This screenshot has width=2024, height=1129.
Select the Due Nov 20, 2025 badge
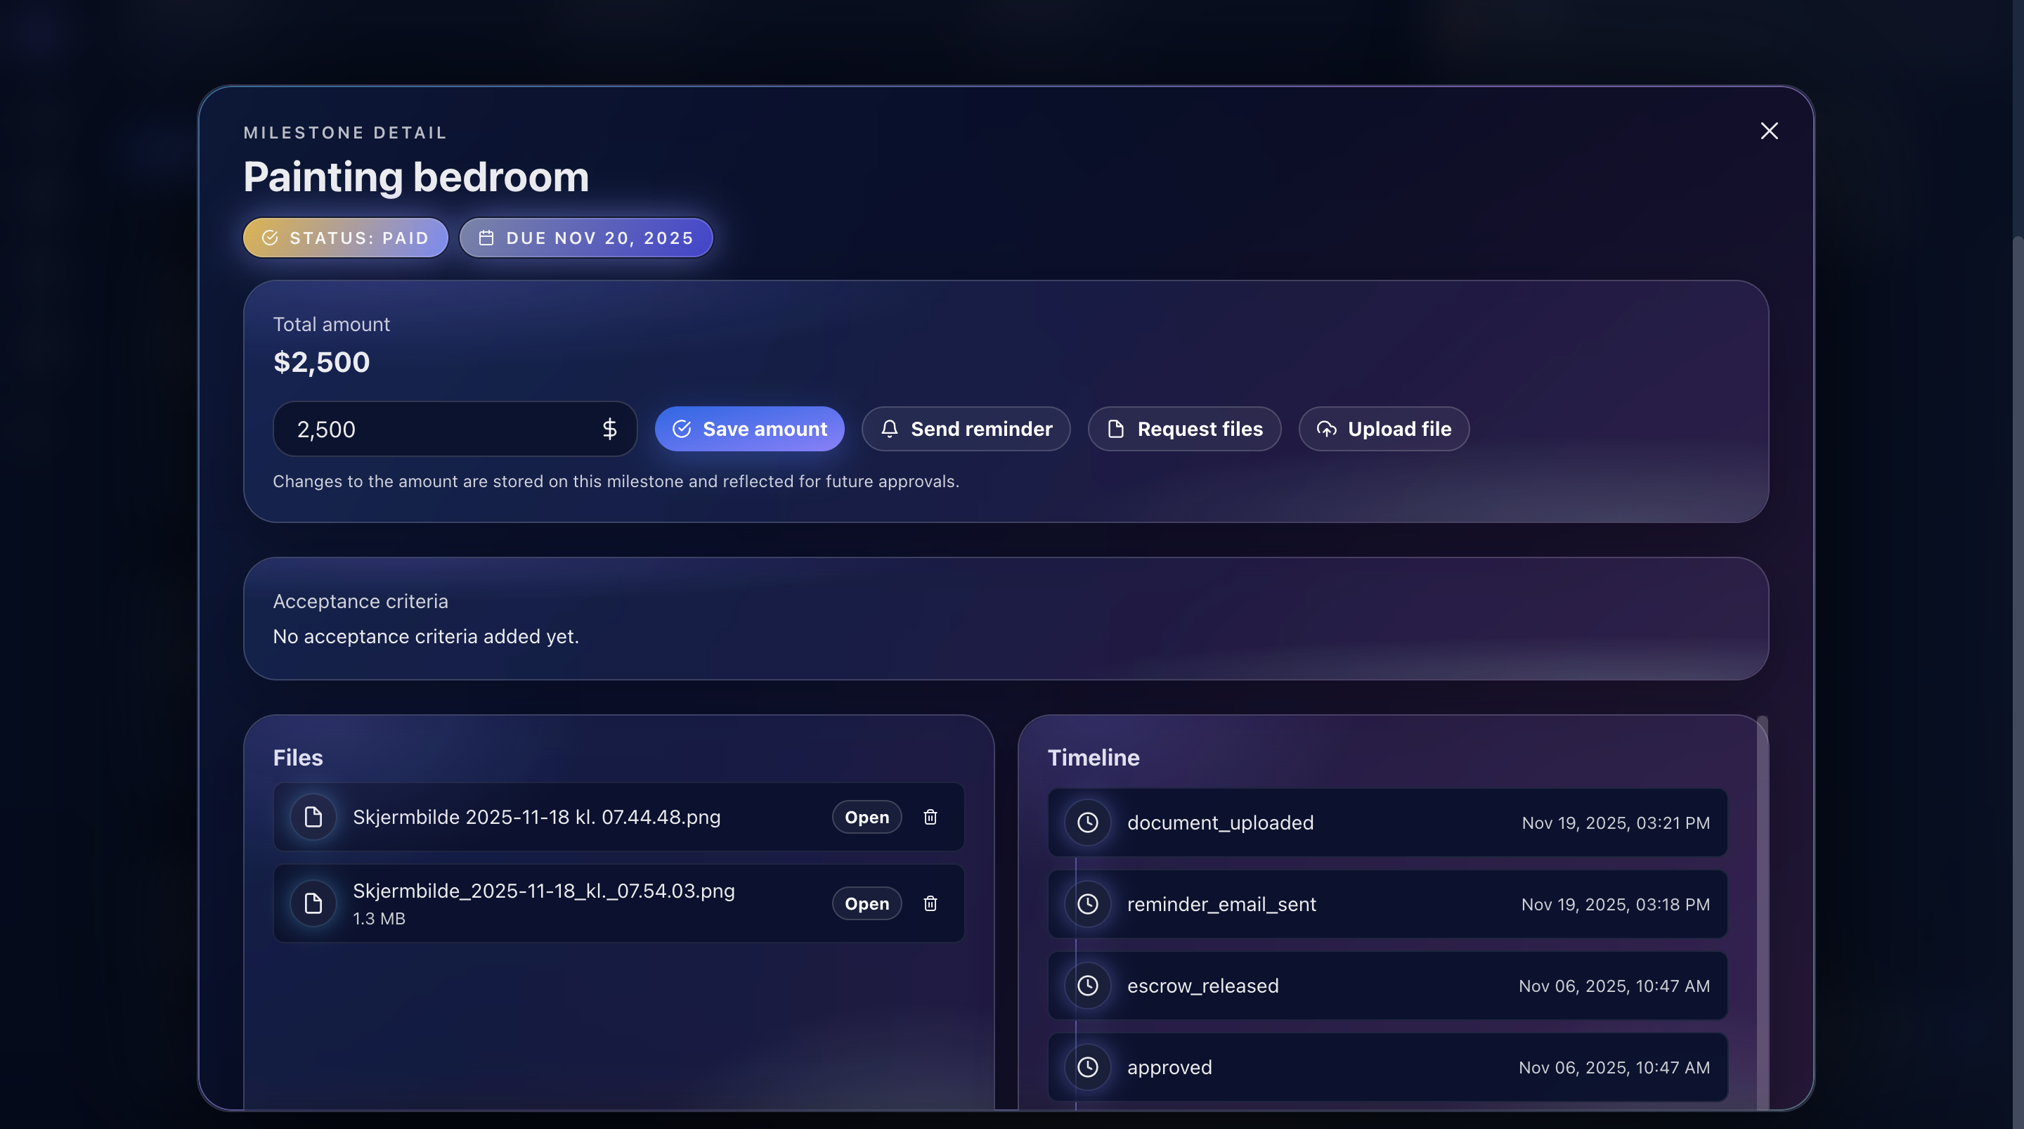tap(586, 237)
